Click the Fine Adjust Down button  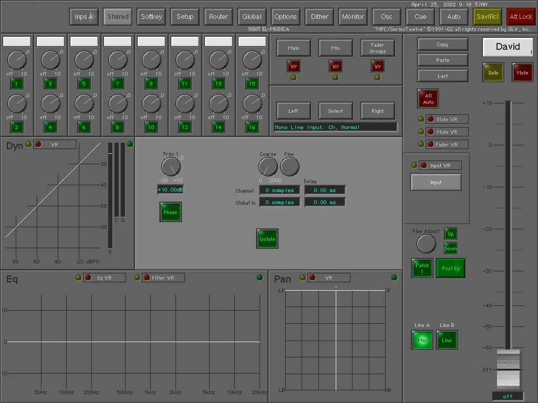coord(450,248)
